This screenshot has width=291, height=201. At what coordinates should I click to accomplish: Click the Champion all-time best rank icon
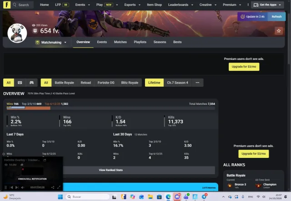point(258,186)
